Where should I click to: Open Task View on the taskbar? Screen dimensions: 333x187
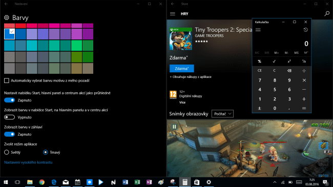click(x=17, y=182)
